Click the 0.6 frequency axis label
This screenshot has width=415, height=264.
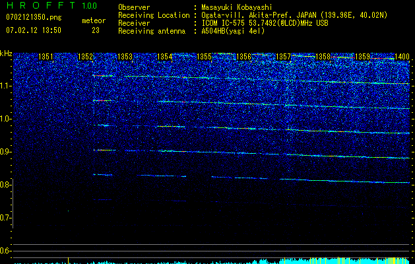5,251
